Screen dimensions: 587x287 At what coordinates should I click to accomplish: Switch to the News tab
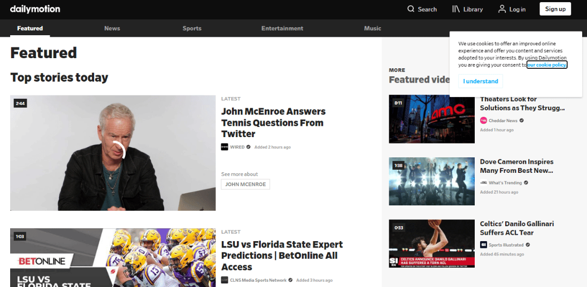[x=112, y=28]
